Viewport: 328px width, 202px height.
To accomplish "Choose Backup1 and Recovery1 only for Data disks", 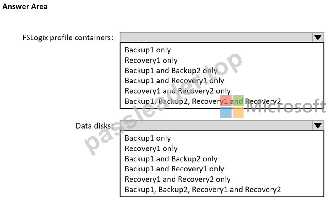I will pyautogui.click(x=174, y=169).
